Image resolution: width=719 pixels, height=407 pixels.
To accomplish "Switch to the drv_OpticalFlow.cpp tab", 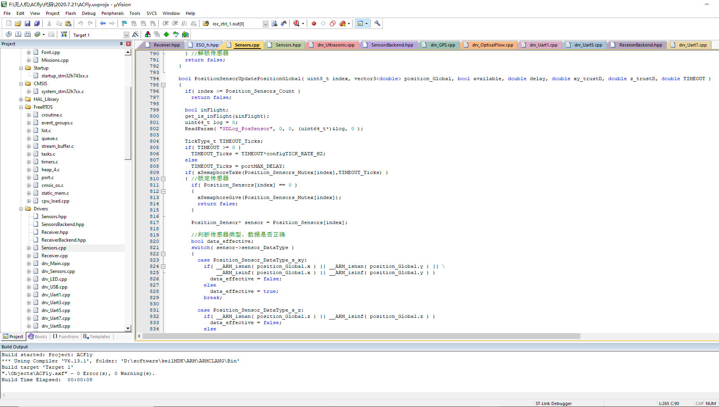I will click(489, 45).
